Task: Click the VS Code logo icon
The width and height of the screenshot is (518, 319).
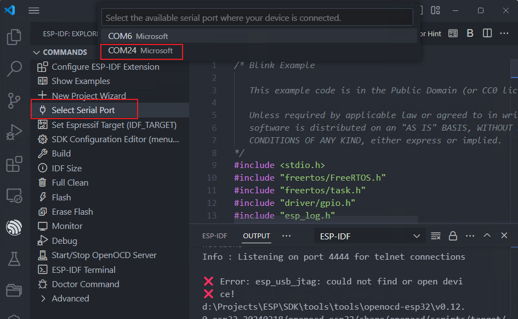Action: (10, 10)
